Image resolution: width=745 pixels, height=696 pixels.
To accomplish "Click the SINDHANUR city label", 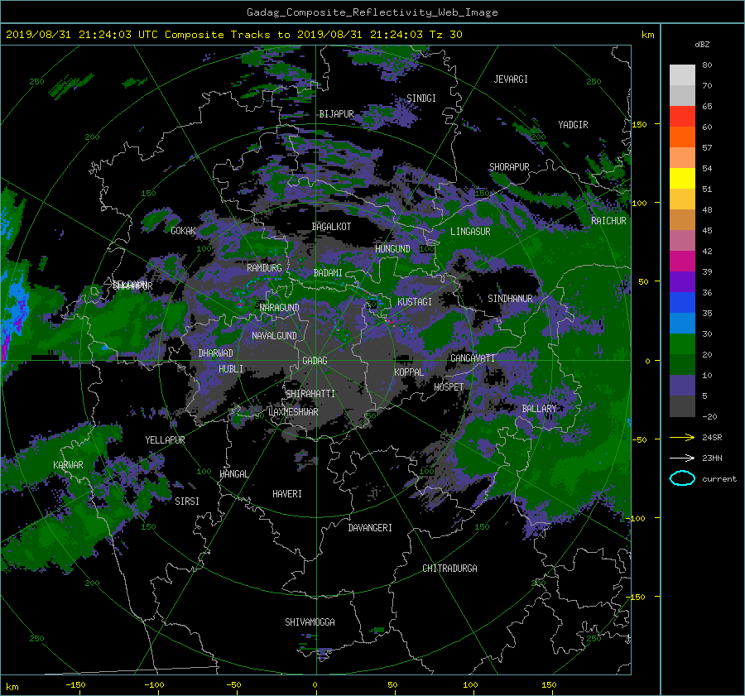I will coord(510,299).
